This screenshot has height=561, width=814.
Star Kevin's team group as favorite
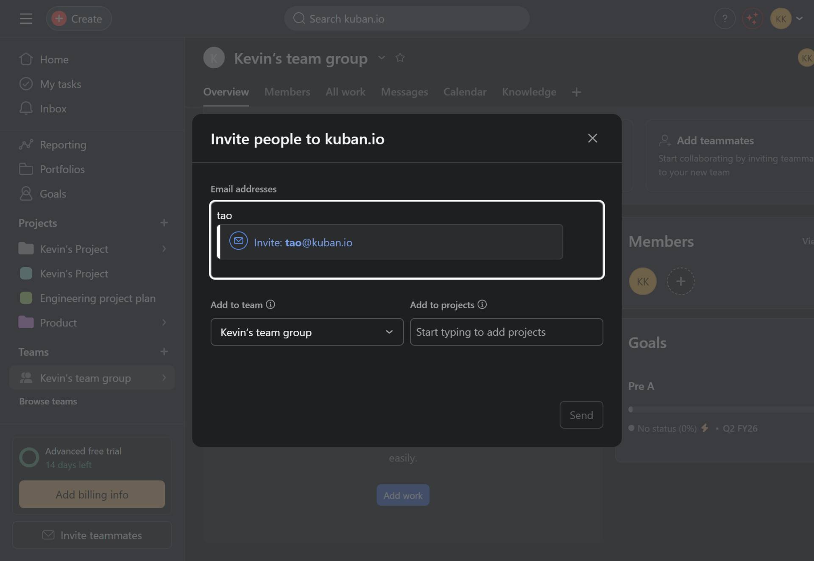[x=400, y=58]
